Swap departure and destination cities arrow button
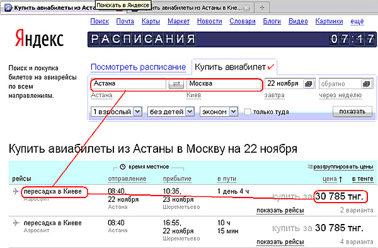This screenshot has height=248, width=378. coord(176,84)
